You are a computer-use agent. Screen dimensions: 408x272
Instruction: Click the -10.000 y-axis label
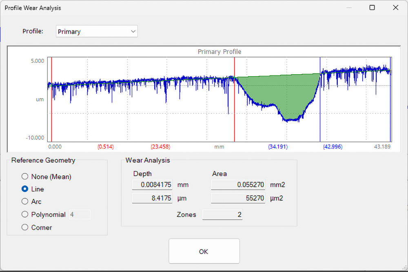click(35, 138)
